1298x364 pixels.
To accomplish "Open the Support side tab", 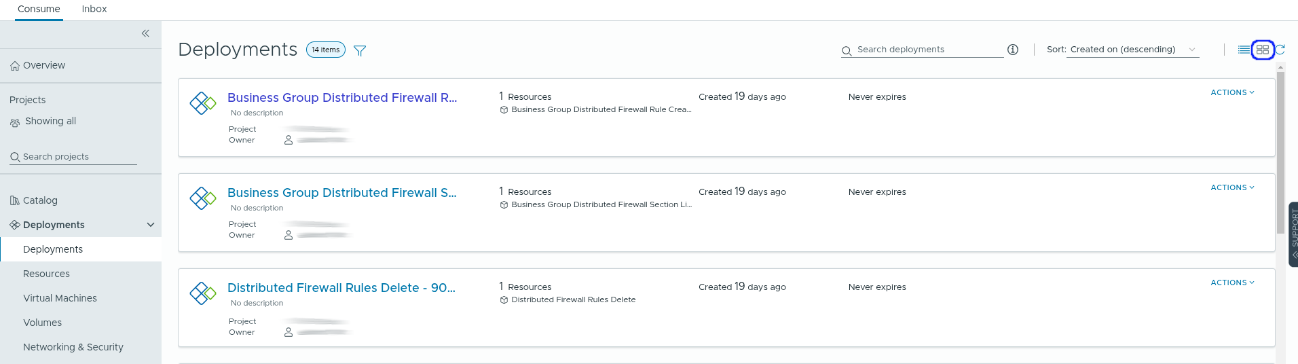I will click(x=1293, y=234).
